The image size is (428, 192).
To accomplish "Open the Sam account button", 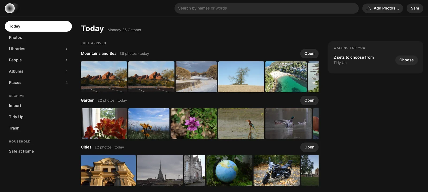I will pos(415,8).
